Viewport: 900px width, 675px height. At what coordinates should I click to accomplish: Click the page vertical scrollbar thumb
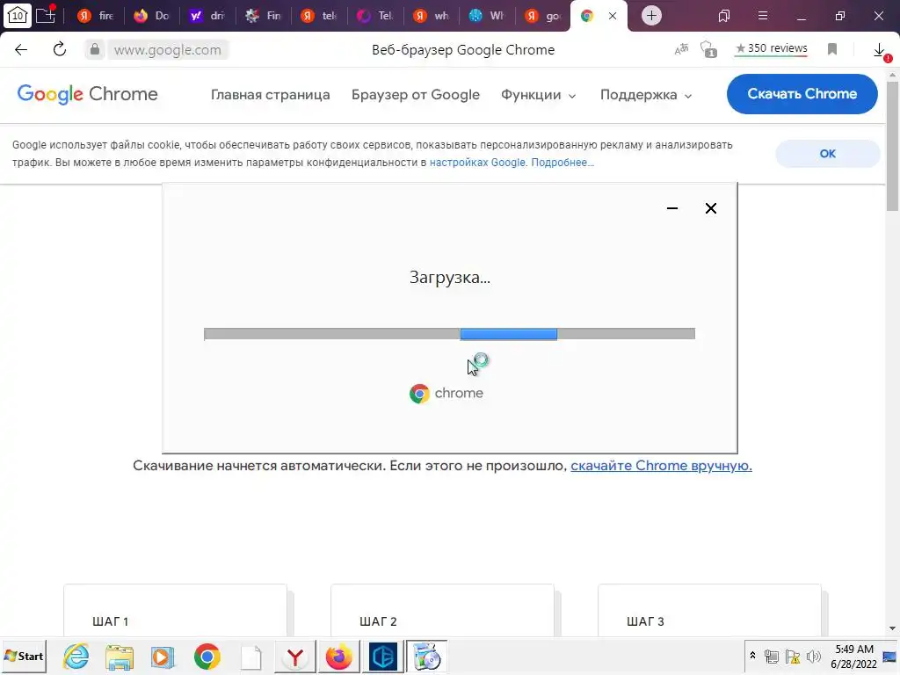(x=893, y=146)
